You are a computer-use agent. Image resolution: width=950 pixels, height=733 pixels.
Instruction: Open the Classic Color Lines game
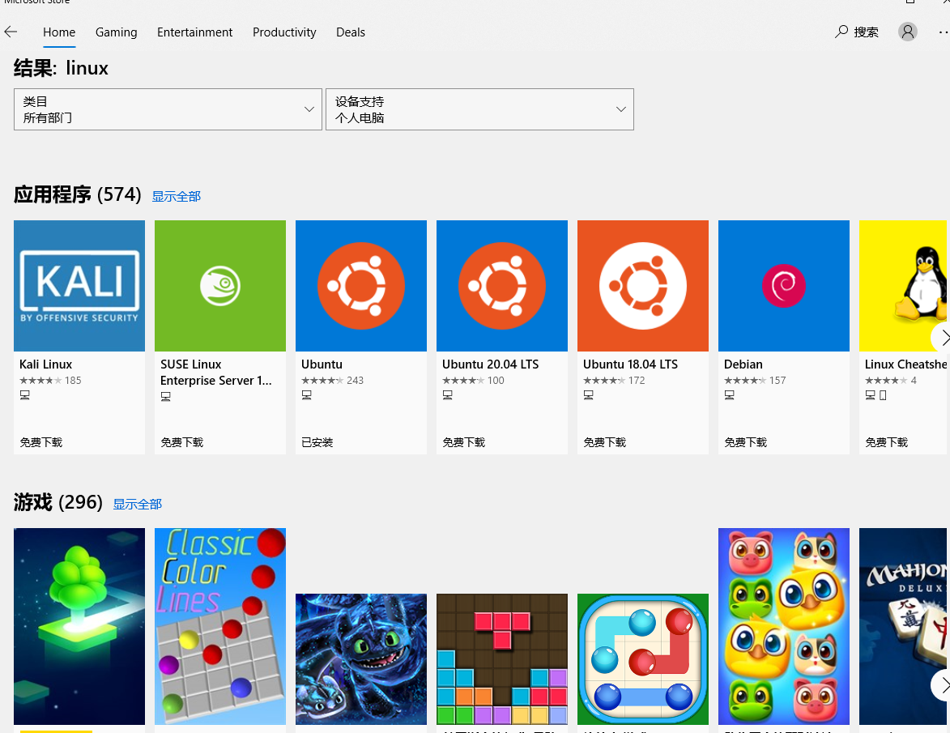coord(220,626)
